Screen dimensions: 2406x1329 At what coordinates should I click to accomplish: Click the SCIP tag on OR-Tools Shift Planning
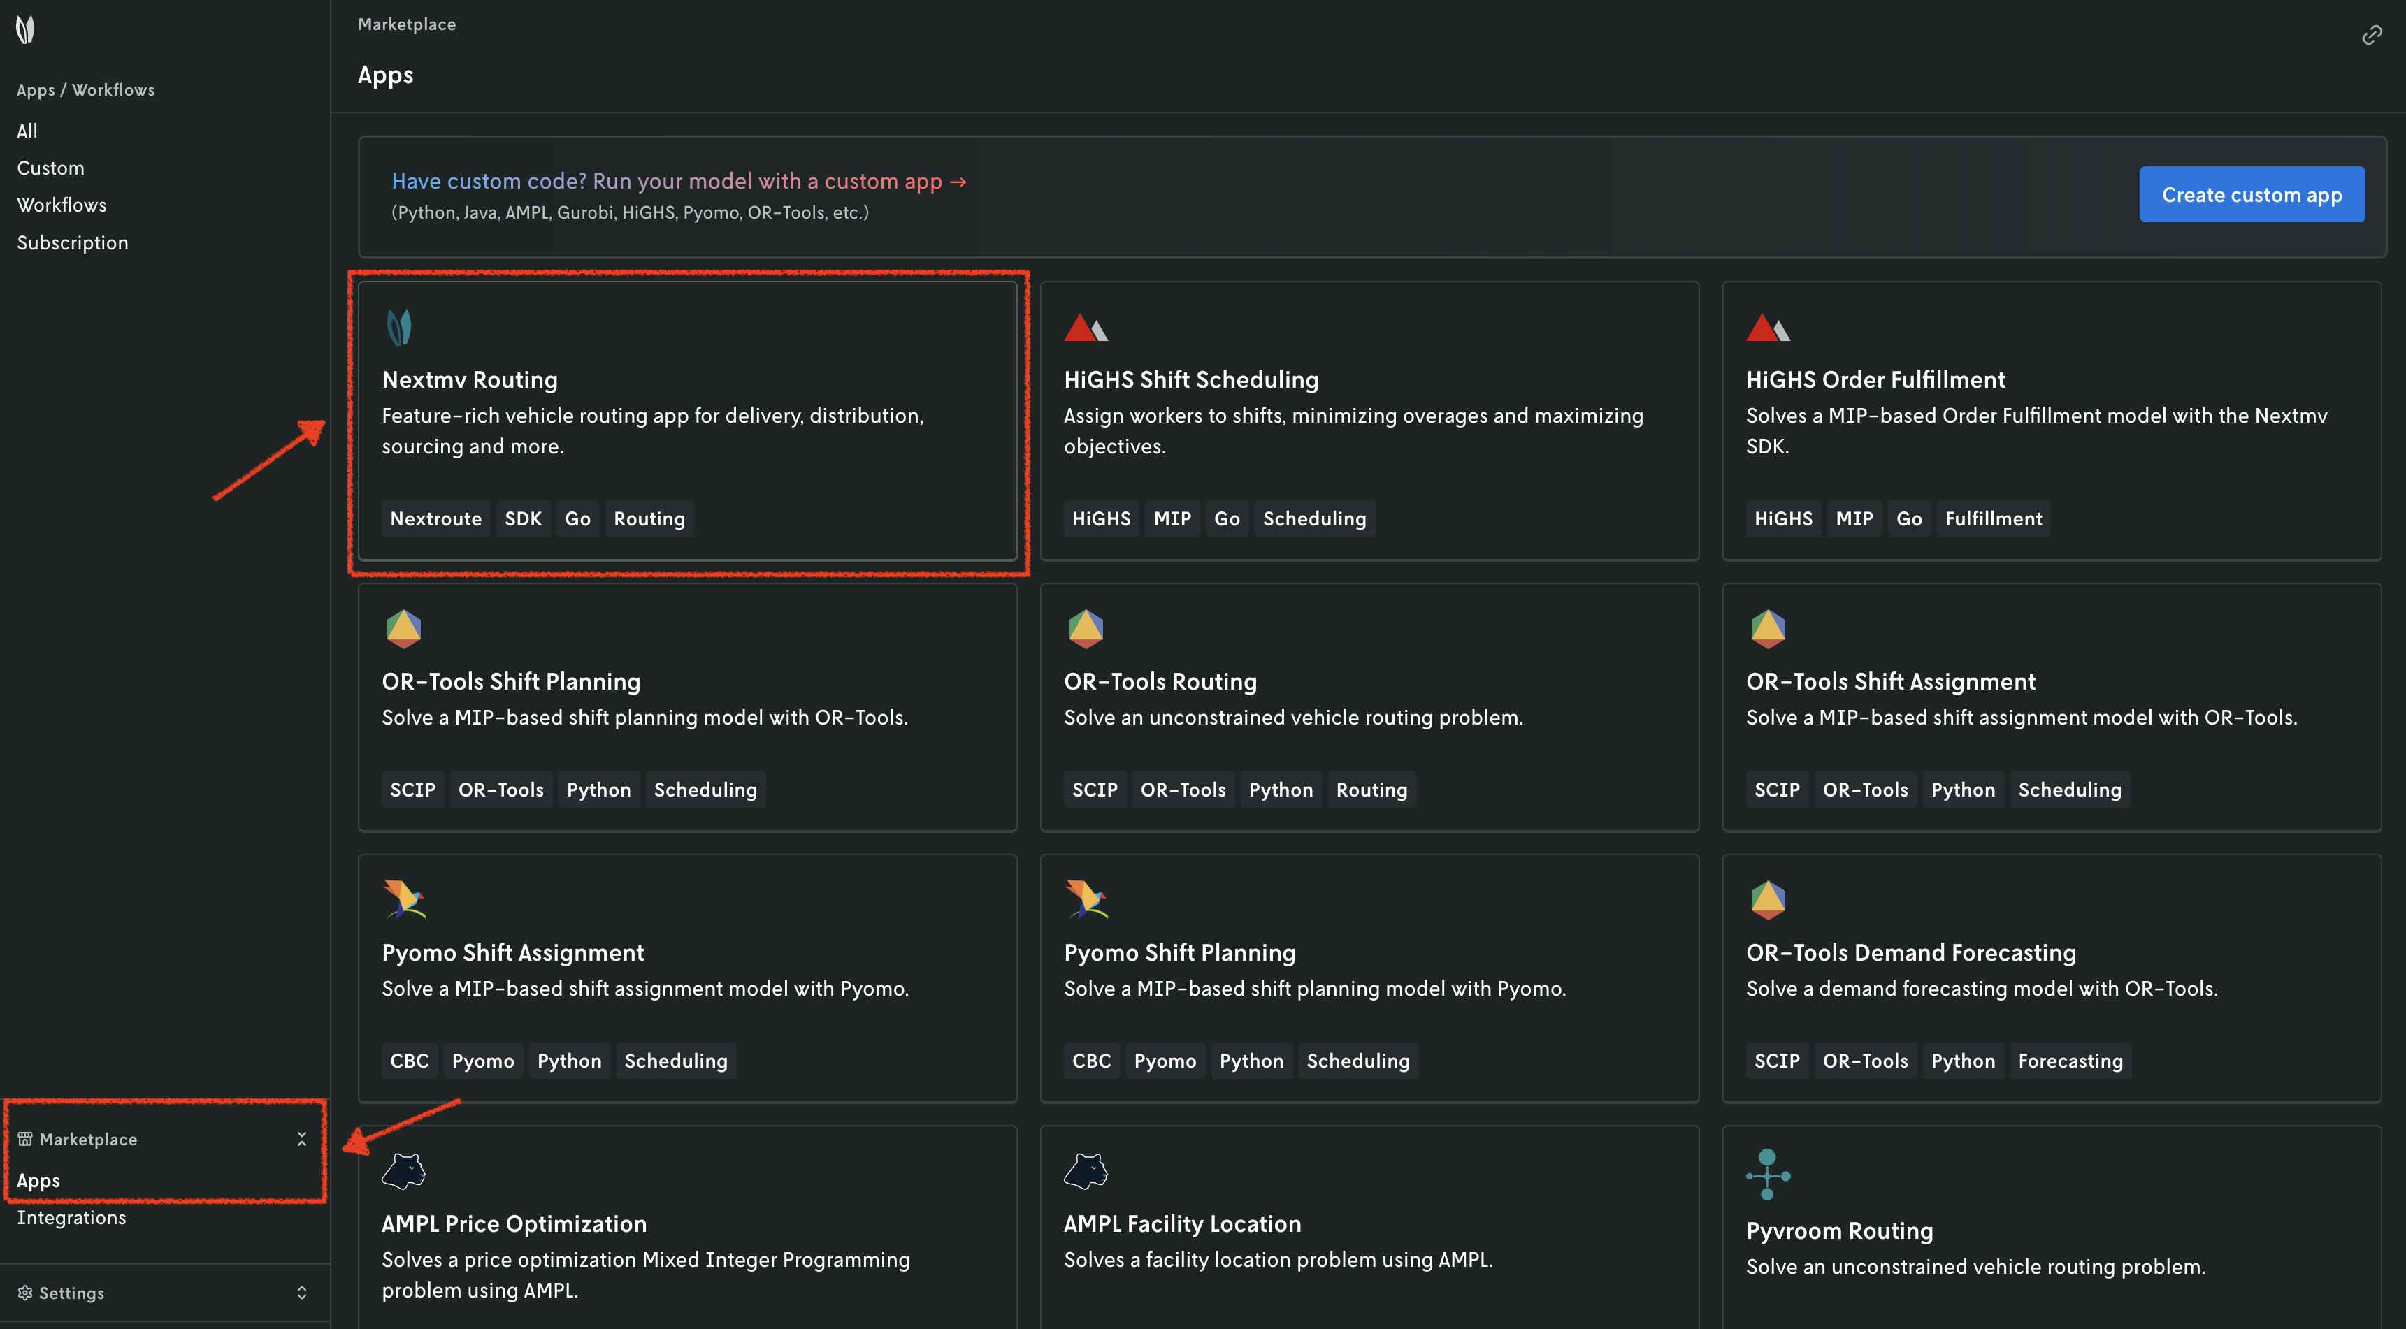(412, 789)
